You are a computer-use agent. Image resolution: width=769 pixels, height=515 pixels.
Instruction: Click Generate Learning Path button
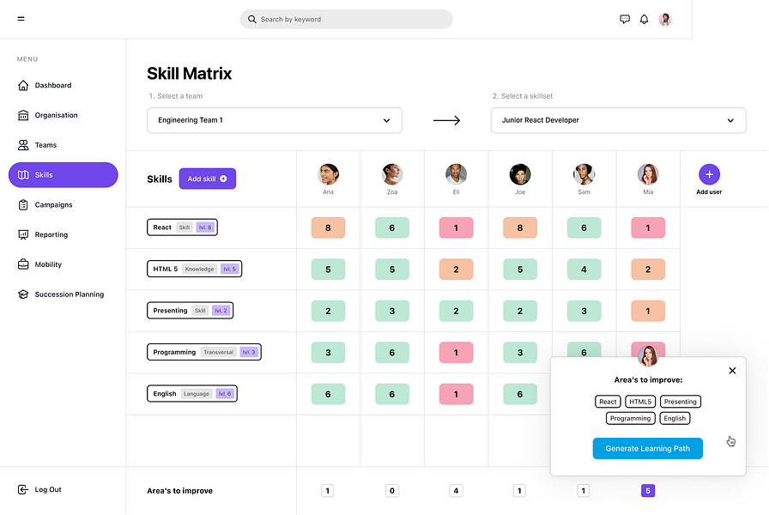point(647,448)
